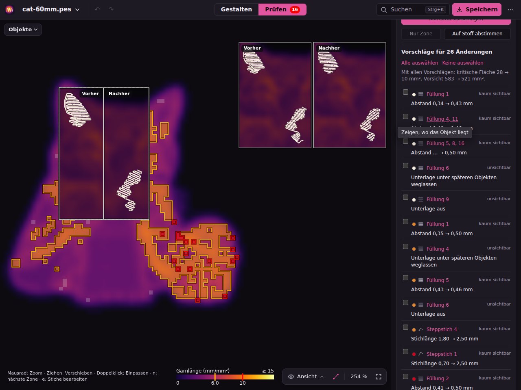Click the fill icon of Füllung 9
The image size is (521, 390).
tap(421, 199)
